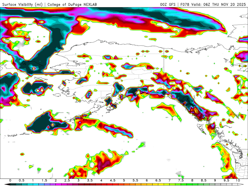Click the '7' value on the color scale
Viewport: 248px width, 186px height.
pyautogui.click(x=170, y=180)
